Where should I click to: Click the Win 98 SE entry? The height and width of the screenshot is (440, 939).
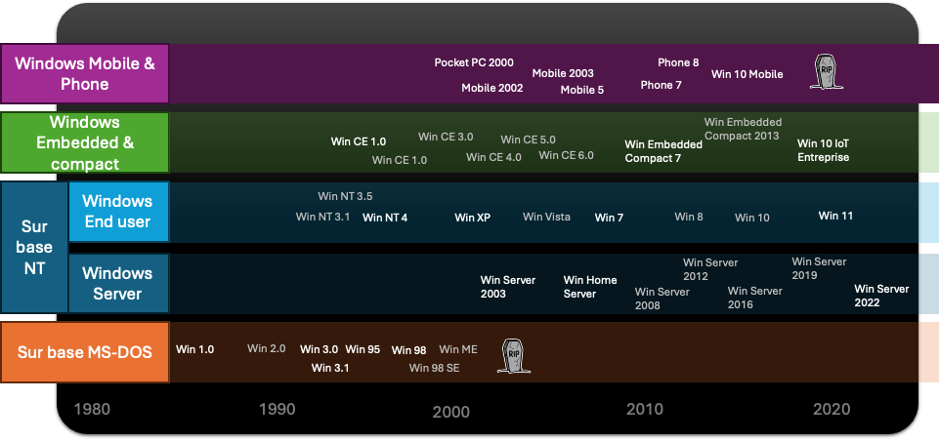[x=435, y=368]
